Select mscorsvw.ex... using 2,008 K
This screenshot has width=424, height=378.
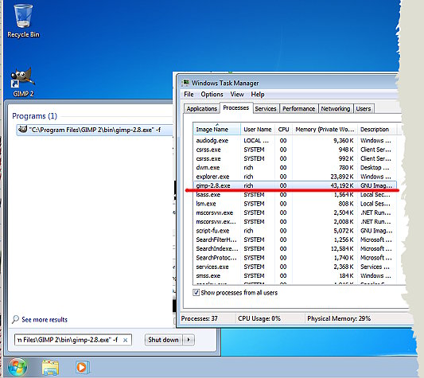click(295, 221)
